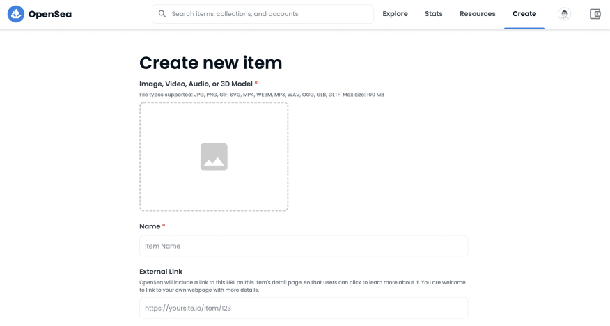The image size is (610, 326).
Task: Click the External Link label
Action: (161, 272)
